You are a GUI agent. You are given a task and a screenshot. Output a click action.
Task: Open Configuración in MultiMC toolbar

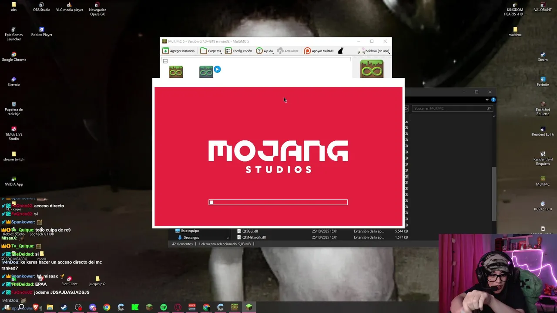238,51
